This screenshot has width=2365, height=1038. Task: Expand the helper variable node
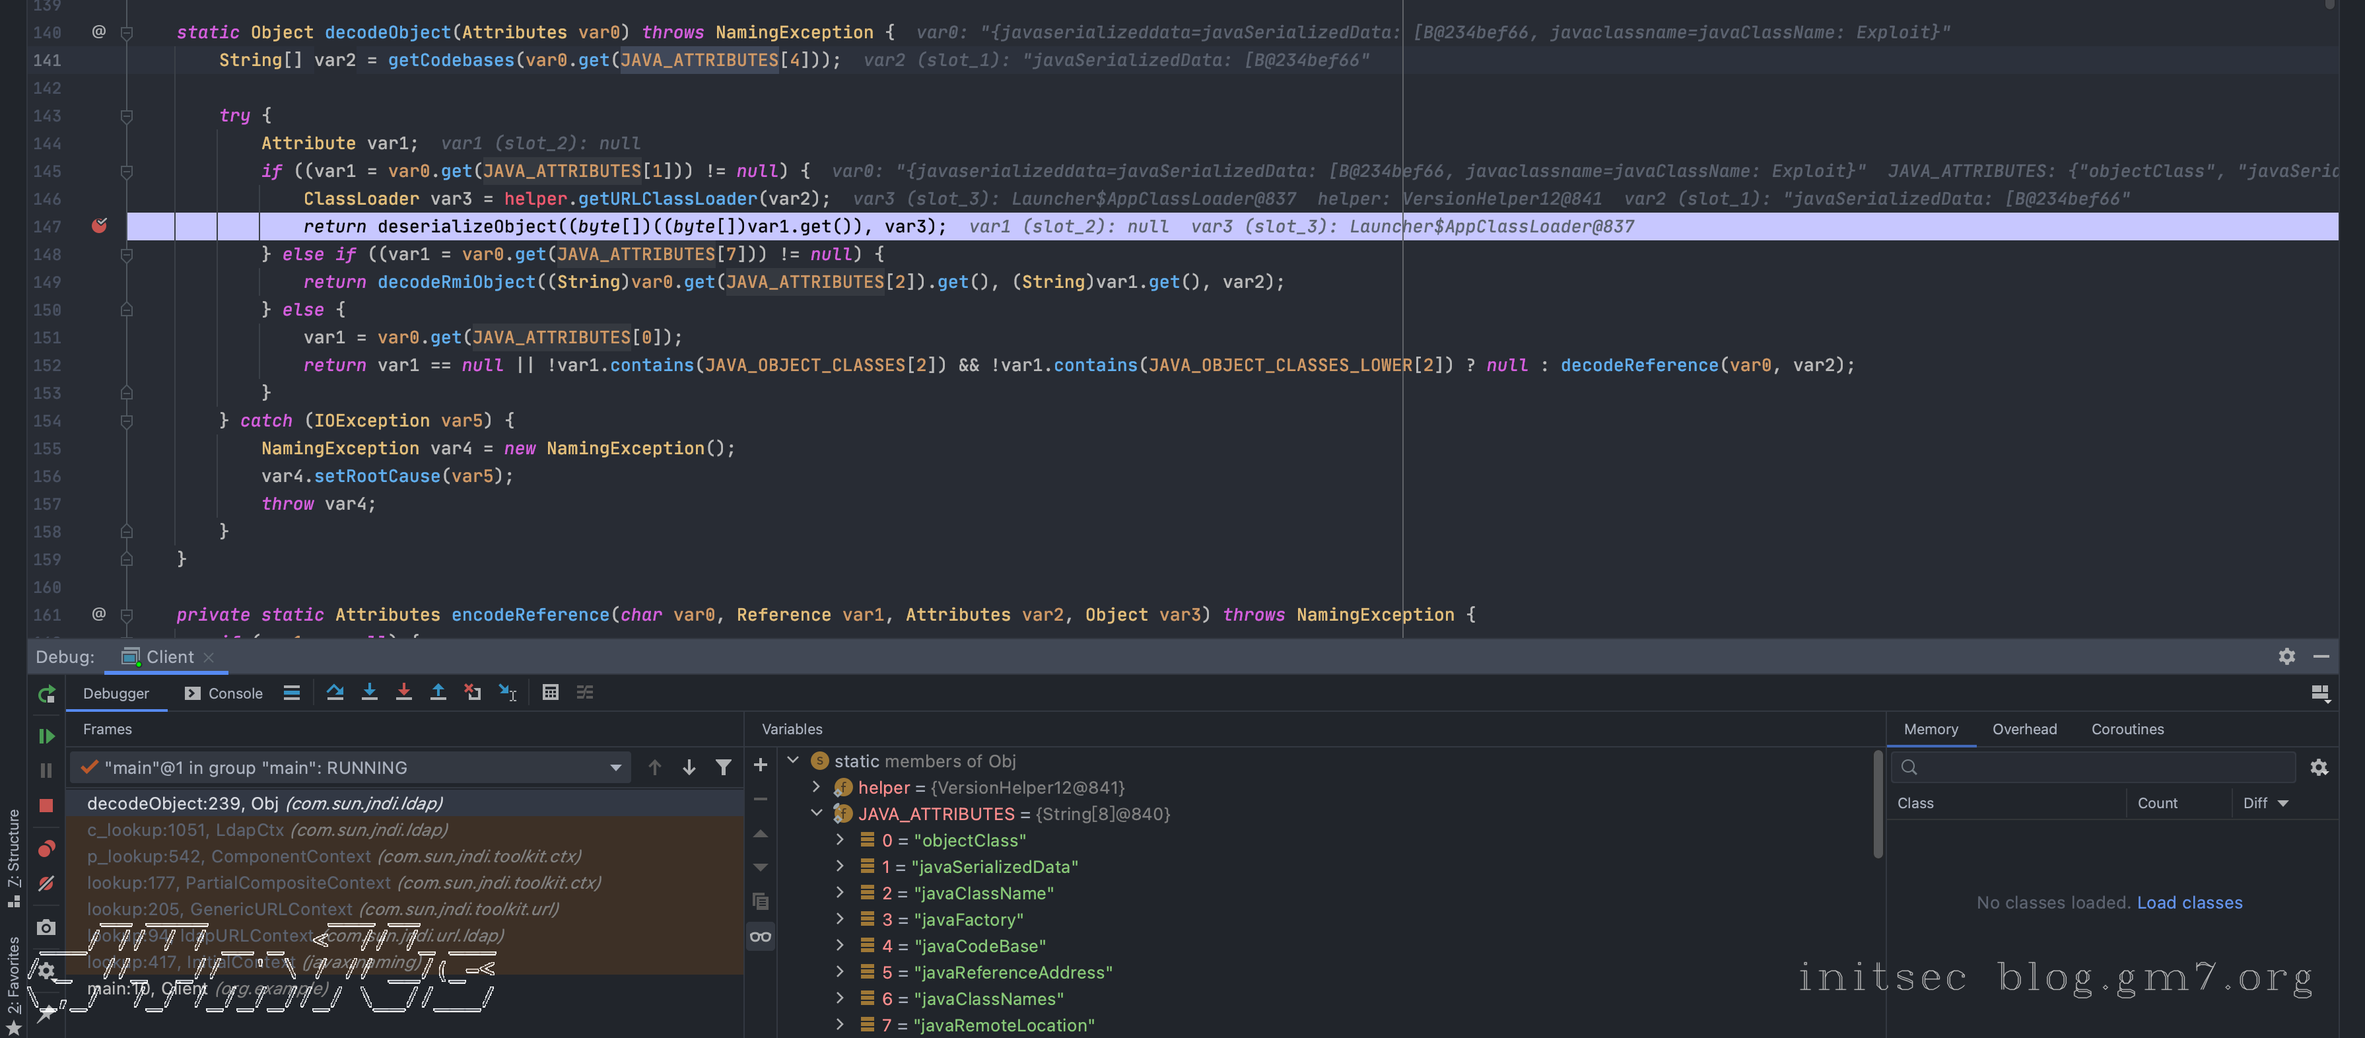[x=816, y=788]
